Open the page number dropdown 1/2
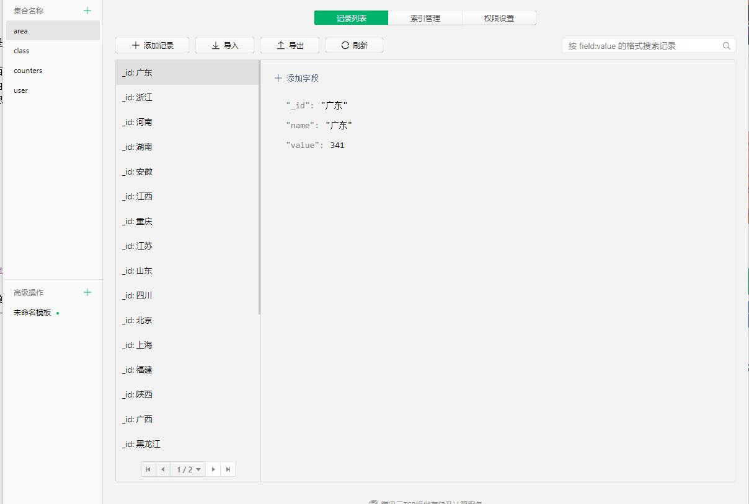This screenshot has width=749, height=504. pyautogui.click(x=188, y=469)
